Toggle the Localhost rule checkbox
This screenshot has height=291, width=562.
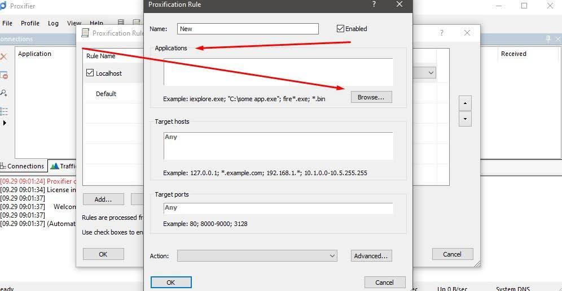(x=90, y=73)
